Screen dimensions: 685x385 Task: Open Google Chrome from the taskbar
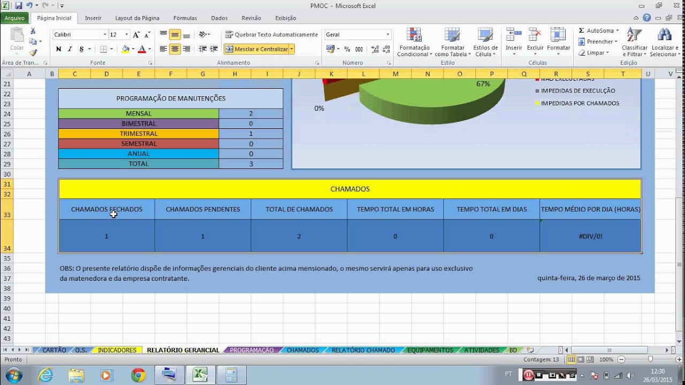(139, 375)
